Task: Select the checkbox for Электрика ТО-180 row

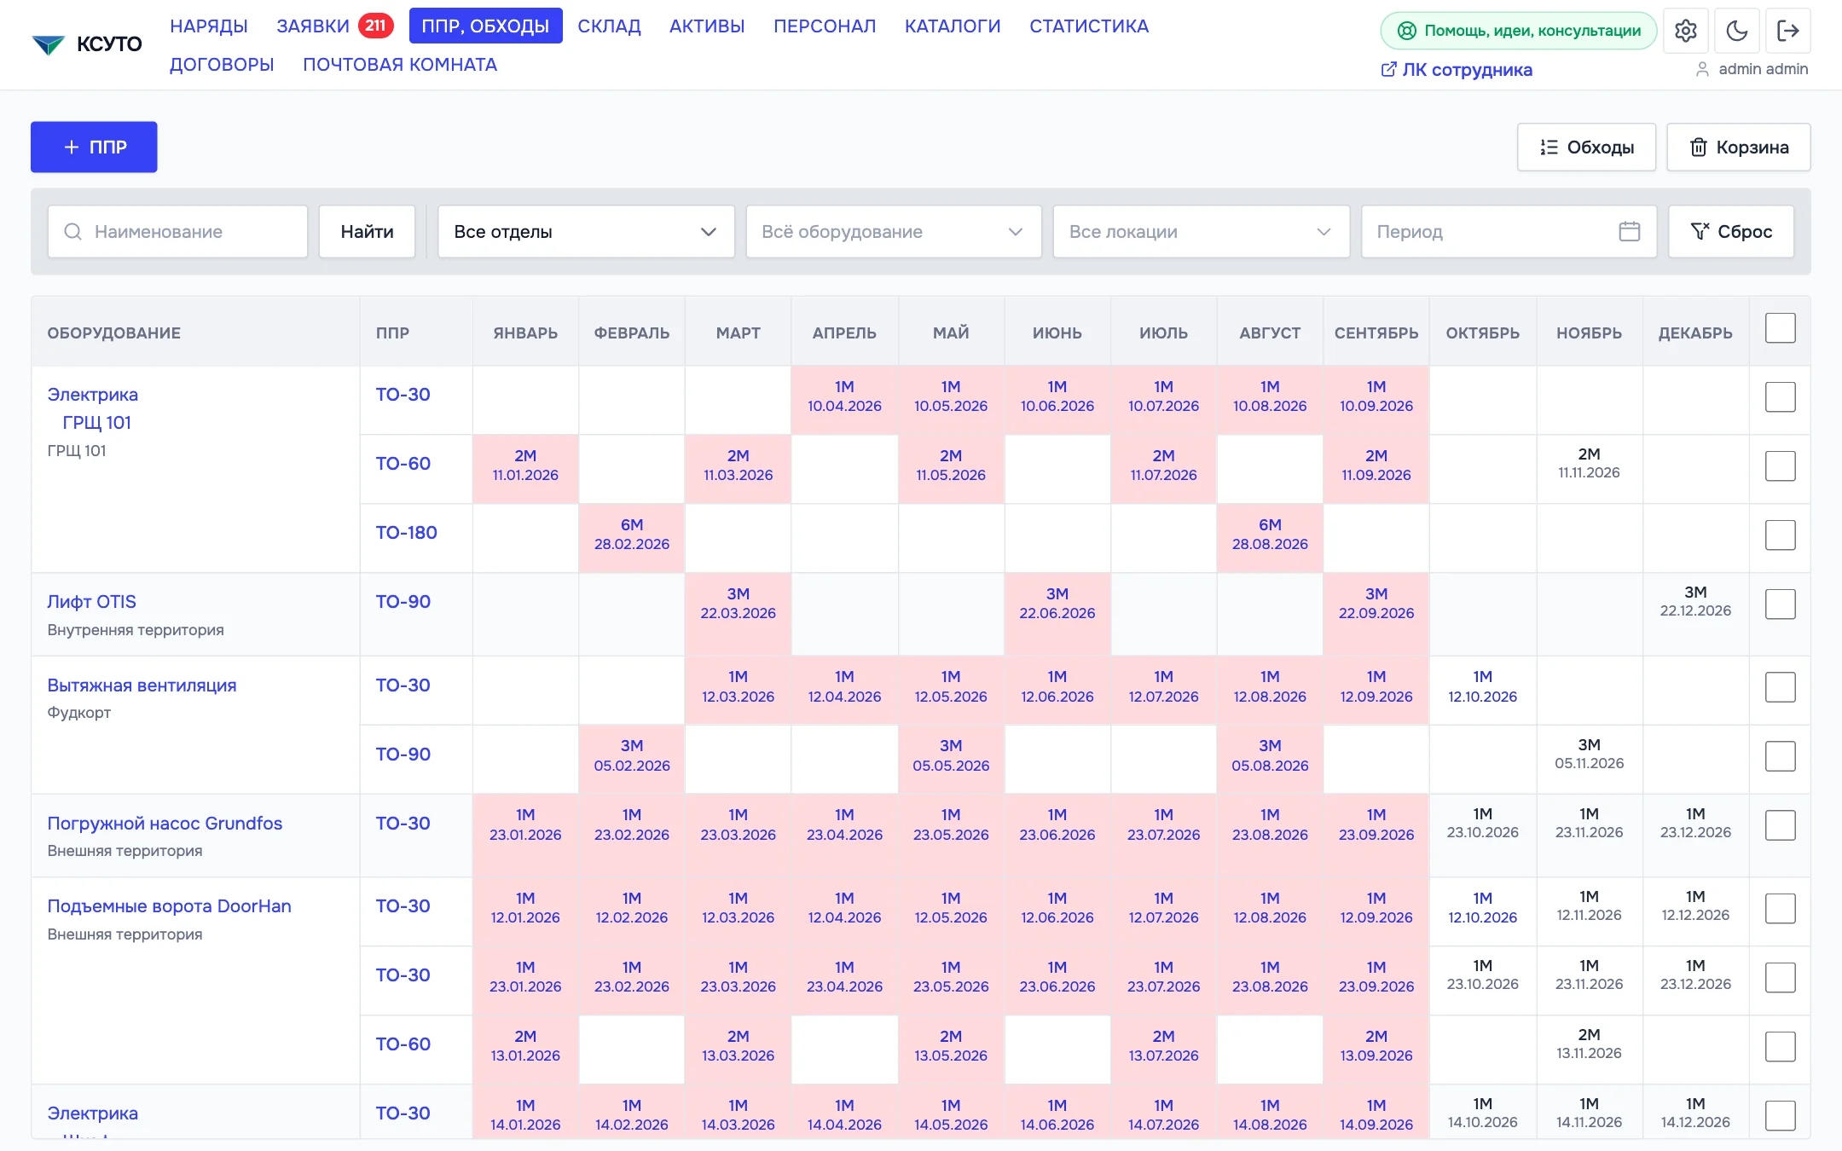Action: (1780, 535)
